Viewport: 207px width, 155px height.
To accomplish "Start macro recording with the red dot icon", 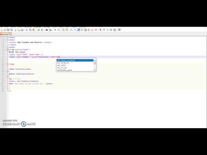I will [x=101, y=30].
